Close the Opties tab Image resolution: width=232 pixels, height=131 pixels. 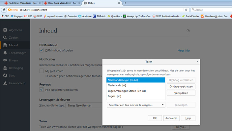[119, 3]
